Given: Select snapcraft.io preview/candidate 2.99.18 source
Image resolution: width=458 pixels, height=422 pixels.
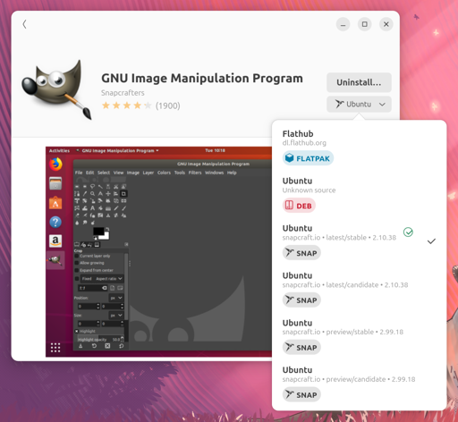Looking at the screenshot, I should tap(359, 384).
